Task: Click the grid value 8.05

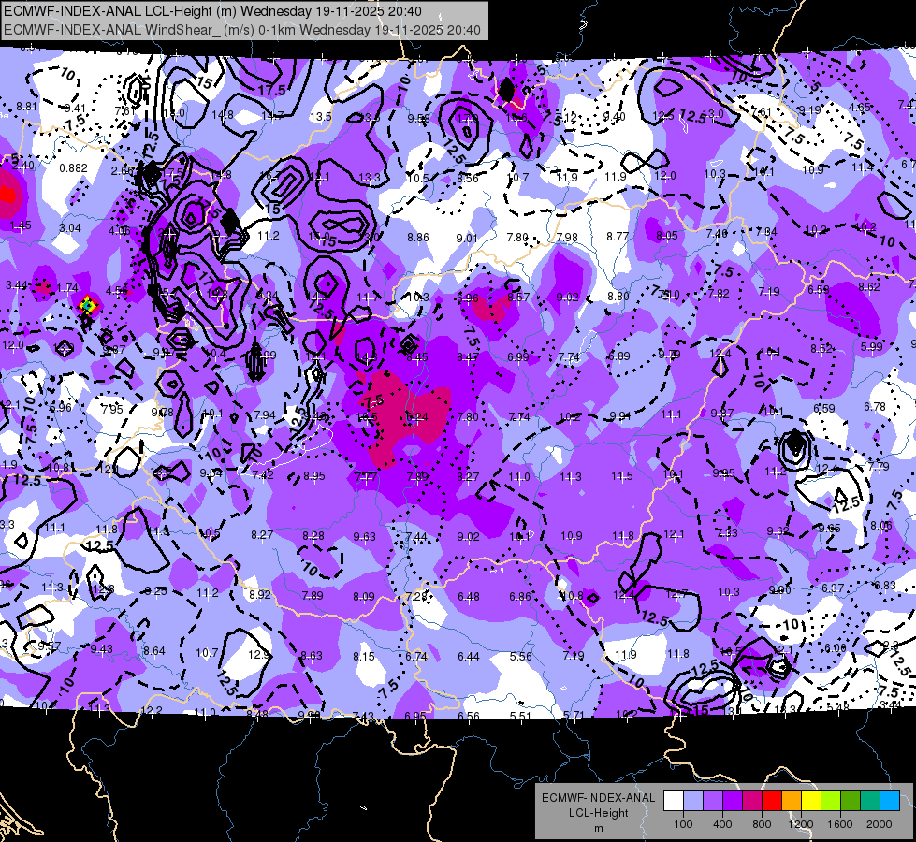Action: 667,235
